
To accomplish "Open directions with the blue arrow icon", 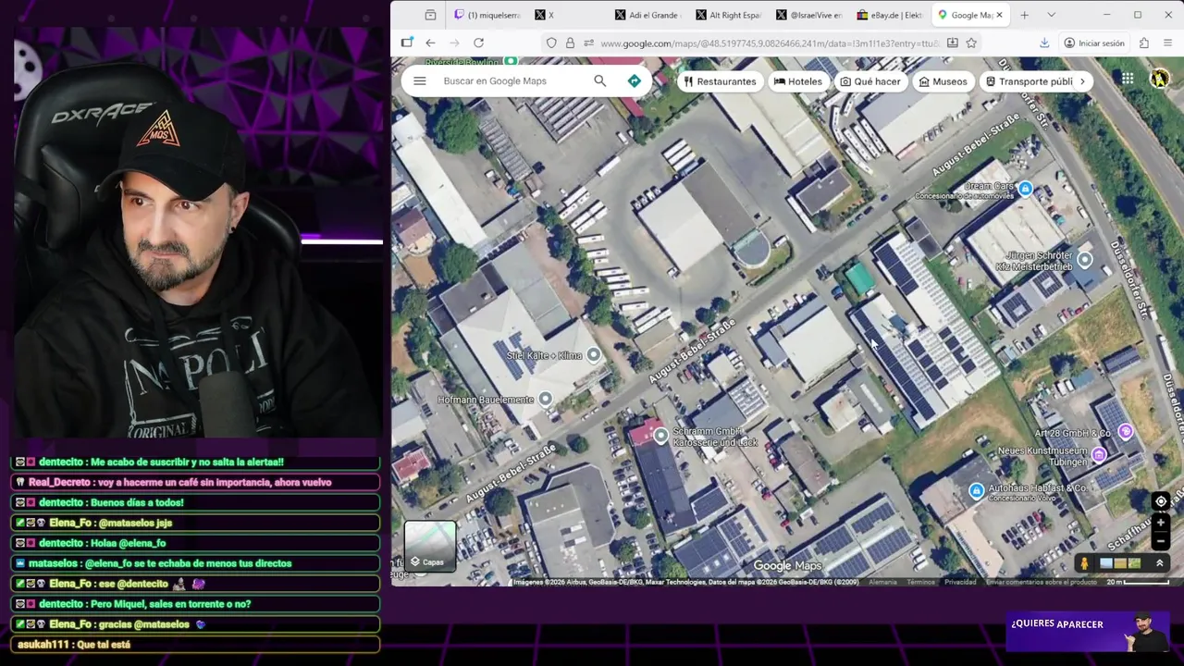I will point(634,81).
